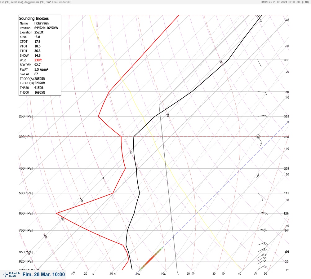Viewport: 311px width, 279px height.
Task: Click the PWAT value 5.5 kg/m²
Action: coord(41,69)
